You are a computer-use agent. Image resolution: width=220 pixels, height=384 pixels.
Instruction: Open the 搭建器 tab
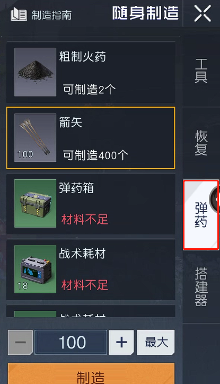[201, 286]
